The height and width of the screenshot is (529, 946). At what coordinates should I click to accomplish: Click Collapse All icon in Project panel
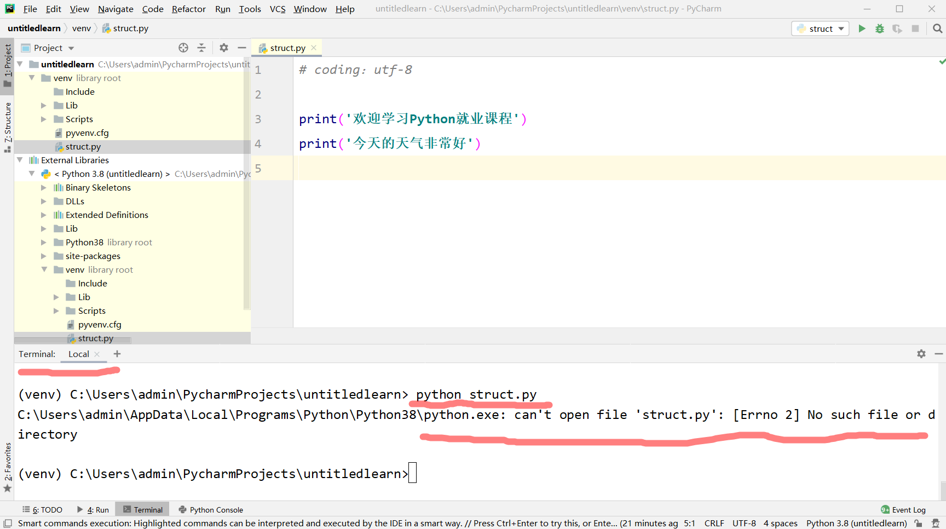[201, 48]
